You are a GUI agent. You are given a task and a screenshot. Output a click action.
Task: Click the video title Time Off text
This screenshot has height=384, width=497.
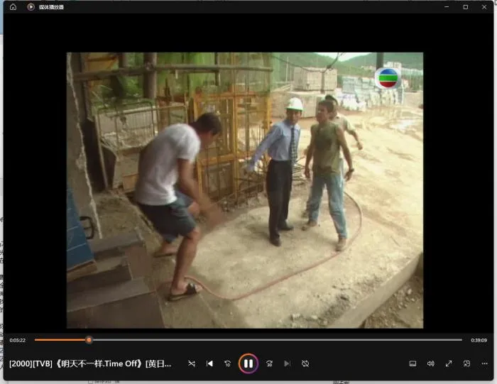90,363
